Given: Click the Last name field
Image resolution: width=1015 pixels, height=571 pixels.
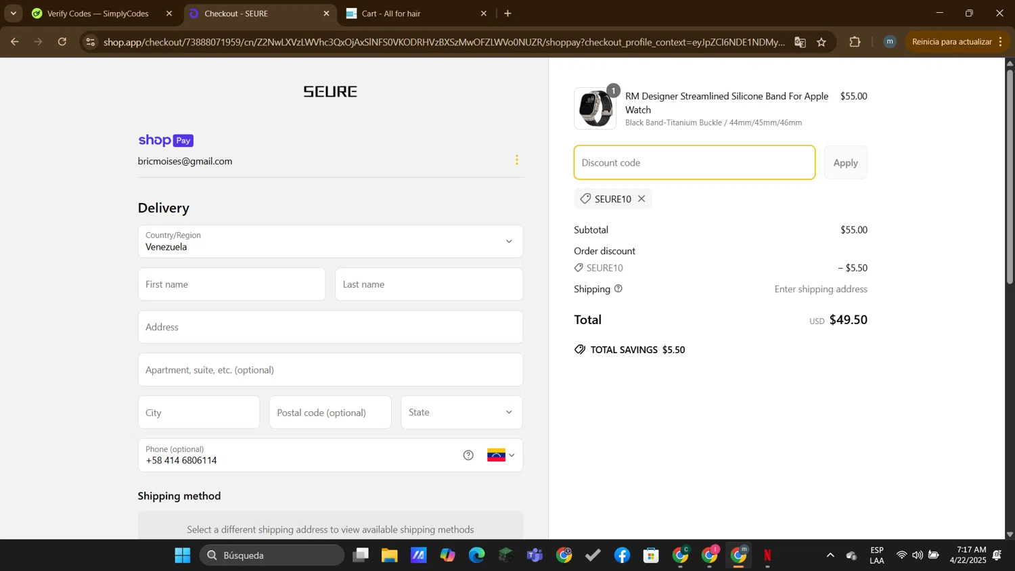Looking at the screenshot, I should pos(429,284).
